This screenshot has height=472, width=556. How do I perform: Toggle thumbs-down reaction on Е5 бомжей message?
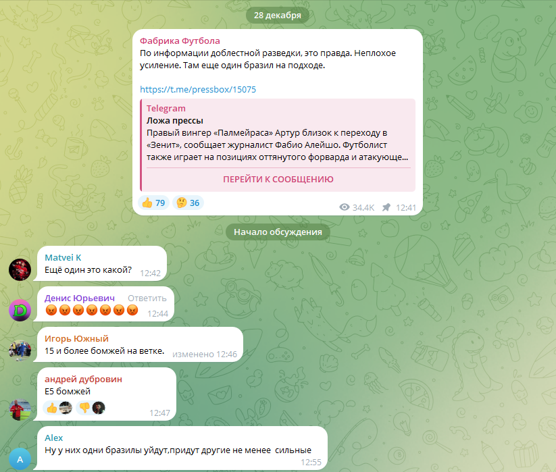tap(91, 408)
